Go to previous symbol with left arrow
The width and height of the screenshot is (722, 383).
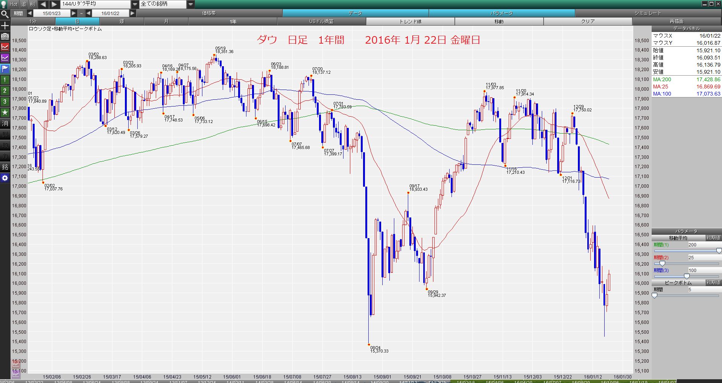click(43, 4)
